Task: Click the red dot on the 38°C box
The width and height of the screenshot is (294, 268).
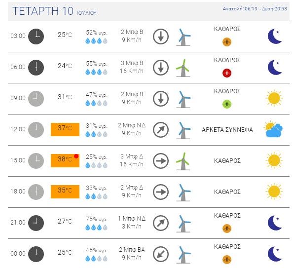Action: point(76,156)
